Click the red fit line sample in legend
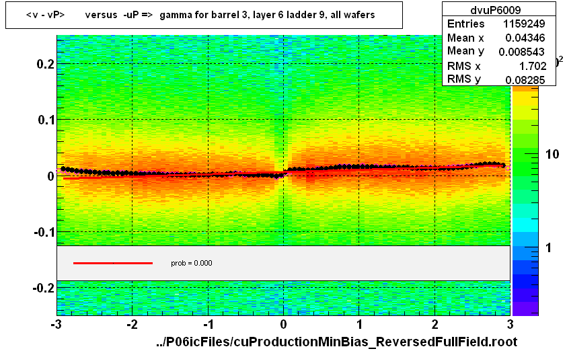This screenshot has width=567, height=351. point(113,263)
